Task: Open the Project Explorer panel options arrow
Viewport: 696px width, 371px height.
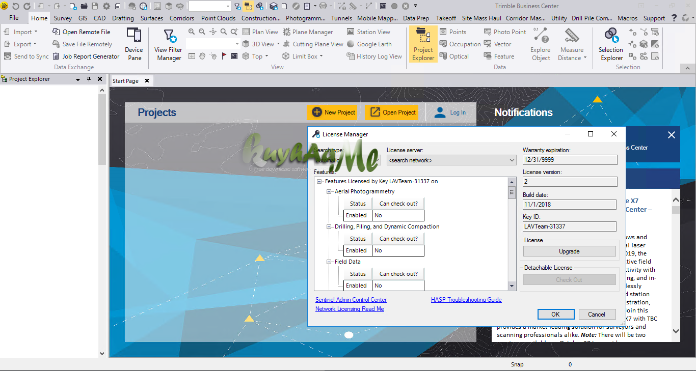Action: 78,79
